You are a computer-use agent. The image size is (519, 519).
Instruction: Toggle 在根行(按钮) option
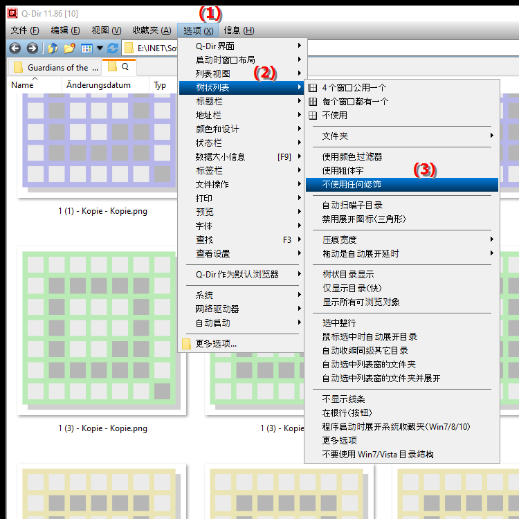point(402,413)
